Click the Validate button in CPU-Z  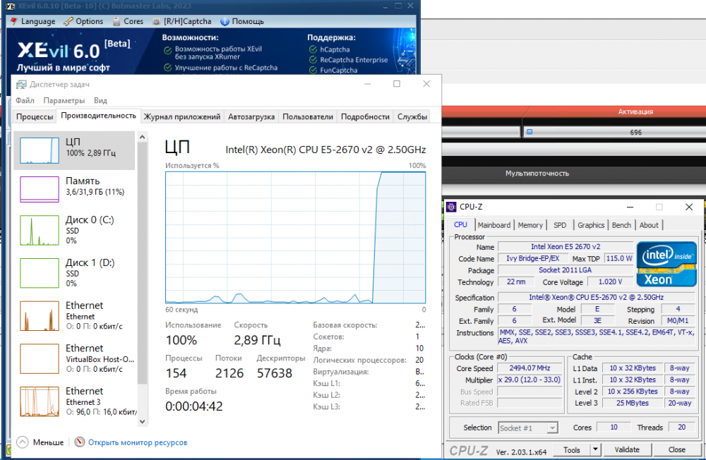pyautogui.click(x=627, y=449)
